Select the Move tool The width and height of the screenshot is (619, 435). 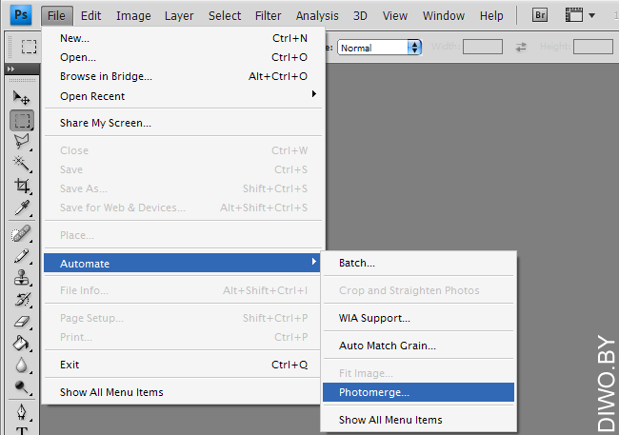(x=21, y=97)
